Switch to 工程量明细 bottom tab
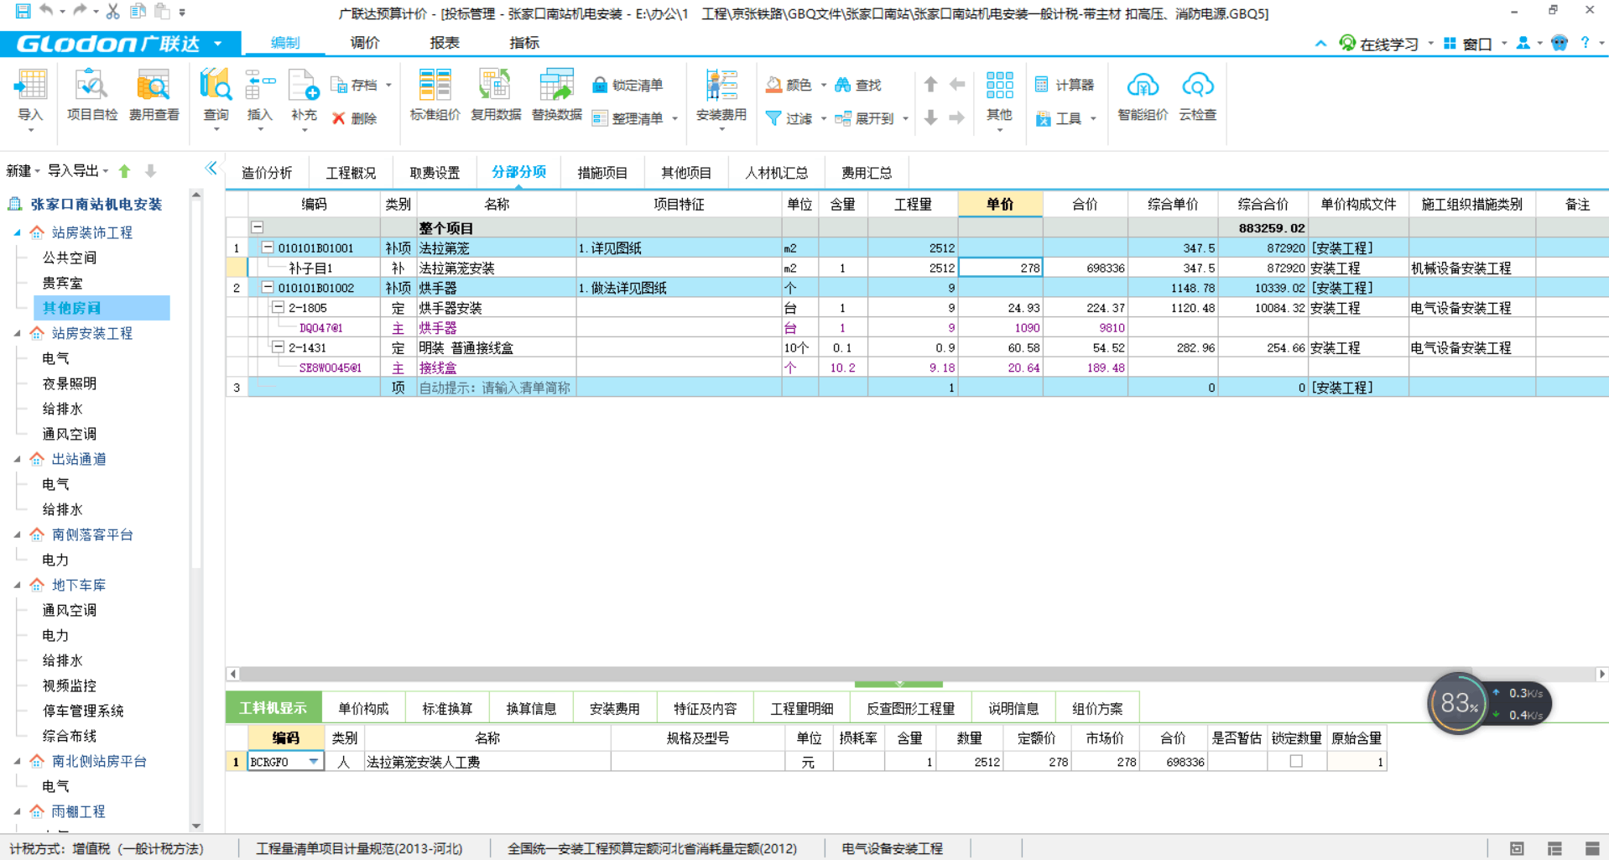This screenshot has width=1609, height=860. (802, 708)
